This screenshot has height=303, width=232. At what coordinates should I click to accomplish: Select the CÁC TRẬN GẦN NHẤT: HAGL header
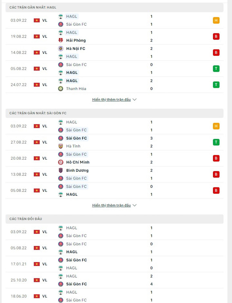(x=32, y=7)
